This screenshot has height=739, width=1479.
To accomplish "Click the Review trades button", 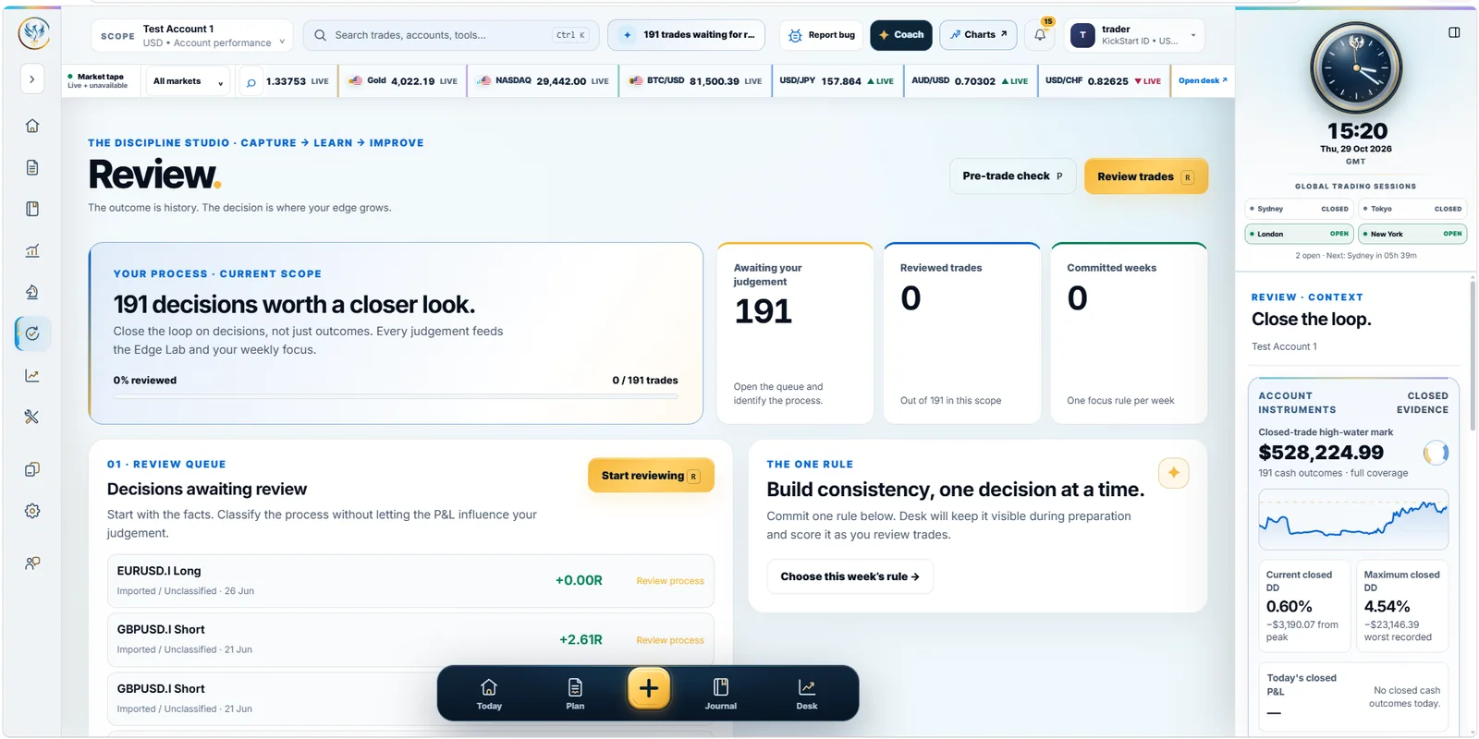I will click(x=1146, y=176).
